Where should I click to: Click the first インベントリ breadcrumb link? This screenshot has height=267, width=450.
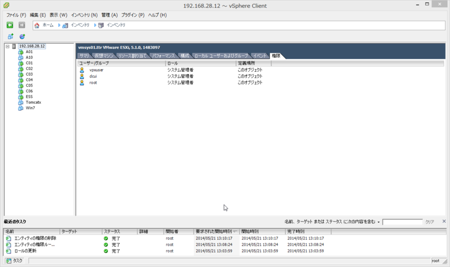point(80,25)
